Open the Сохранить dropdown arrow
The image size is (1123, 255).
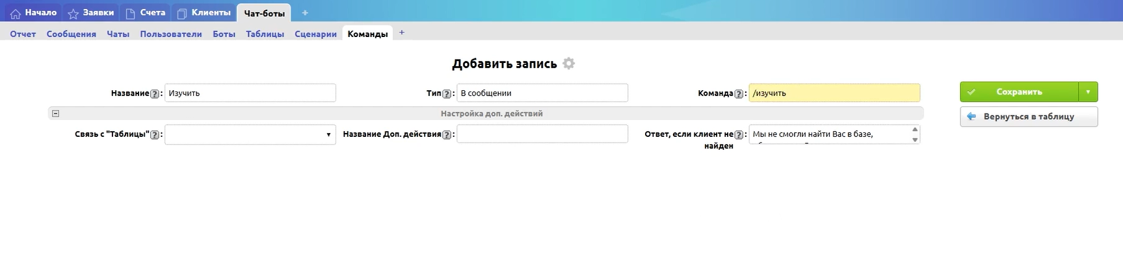(1088, 92)
